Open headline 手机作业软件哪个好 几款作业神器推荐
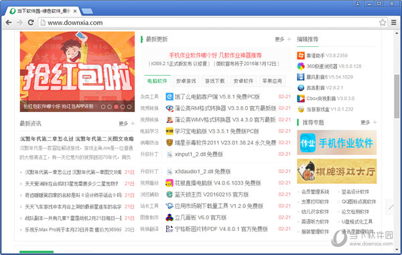This screenshot has height=255, width=402. [x=215, y=55]
